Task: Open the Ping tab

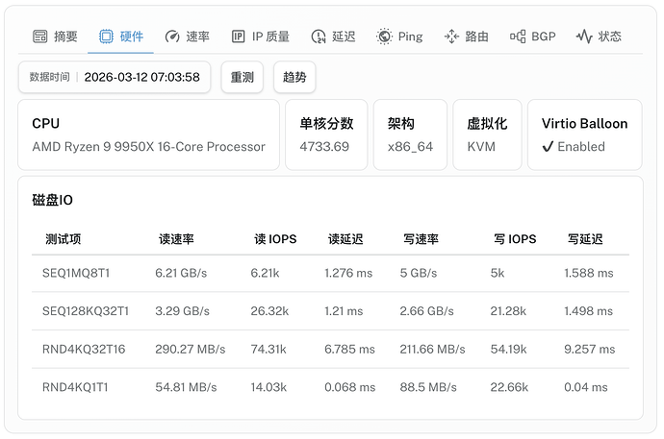Action: click(x=399, y=37)
